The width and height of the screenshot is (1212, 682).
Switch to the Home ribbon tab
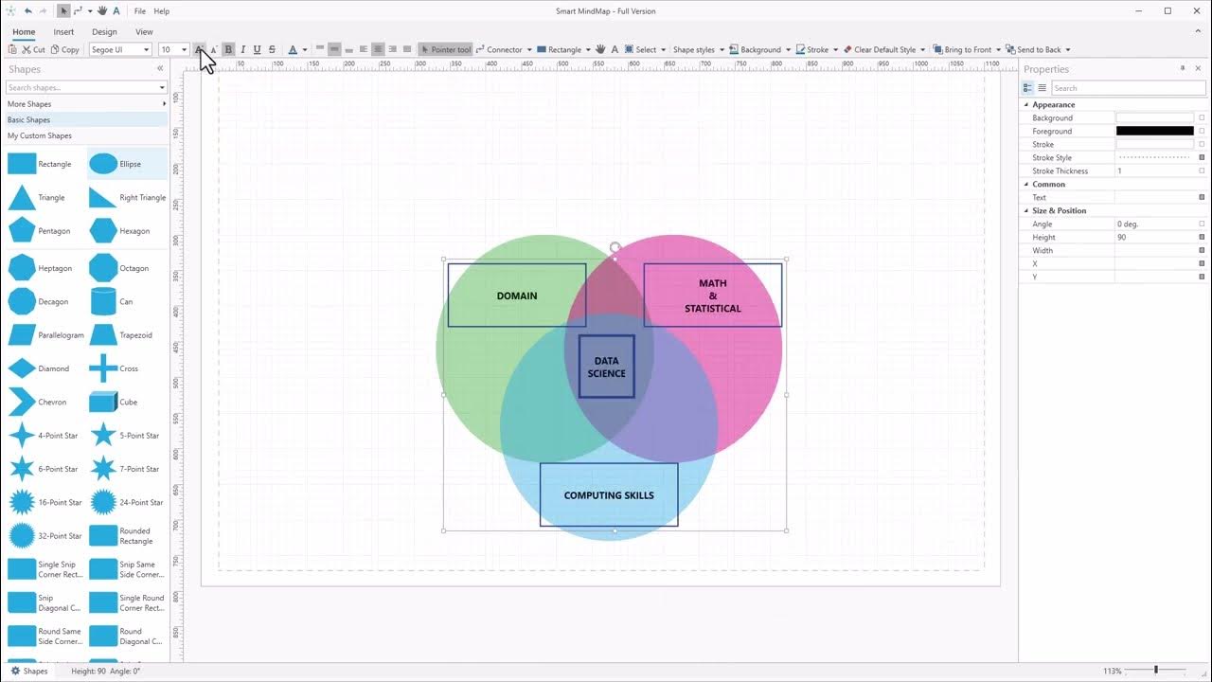point(24,32)
